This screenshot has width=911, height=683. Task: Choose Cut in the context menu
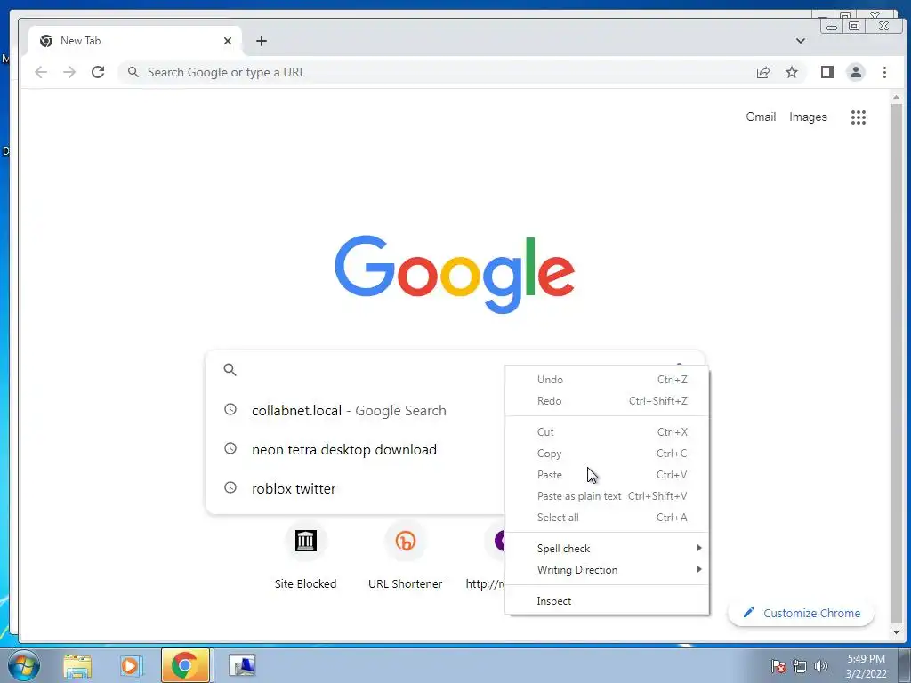pyautogui.click(x=607, y=432)
